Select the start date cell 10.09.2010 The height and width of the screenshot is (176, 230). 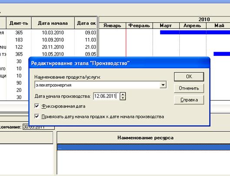53,40
